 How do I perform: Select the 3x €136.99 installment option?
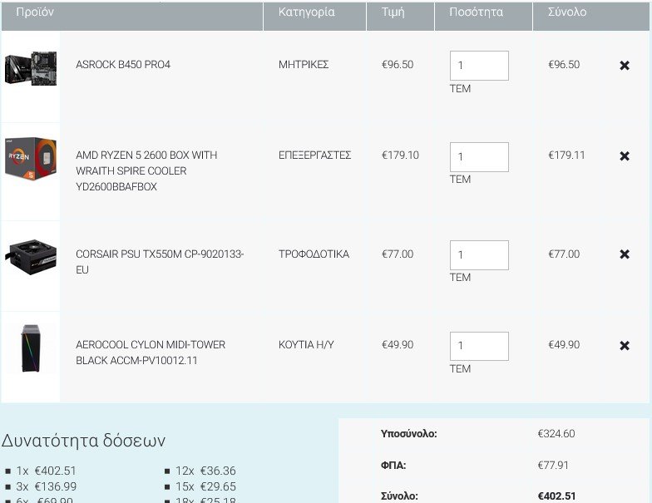47,486
